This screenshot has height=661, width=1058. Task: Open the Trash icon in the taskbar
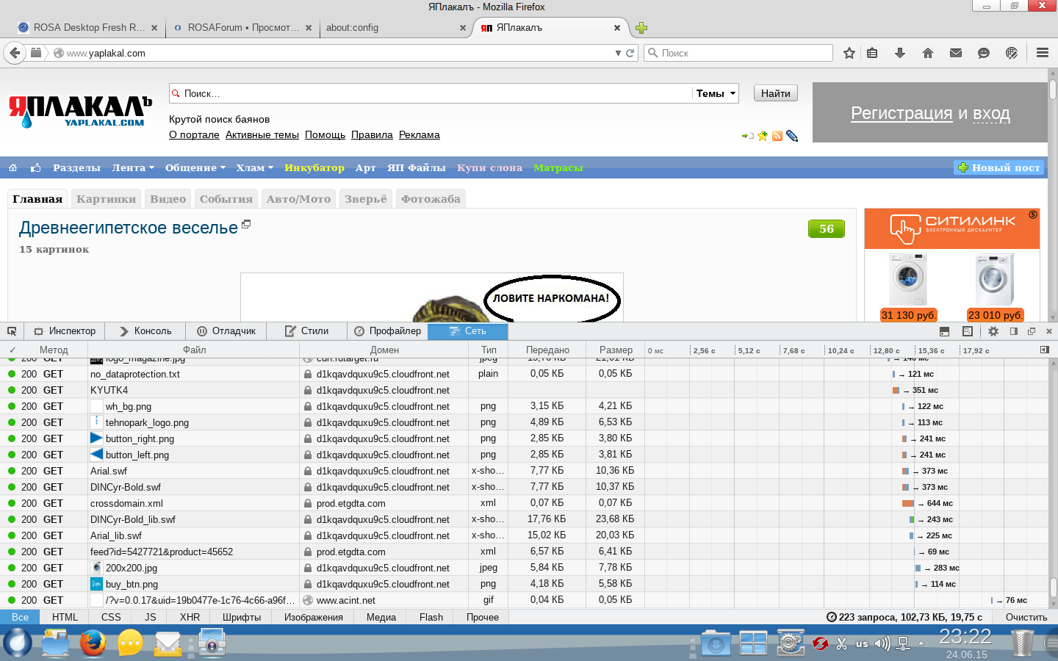1022,643
